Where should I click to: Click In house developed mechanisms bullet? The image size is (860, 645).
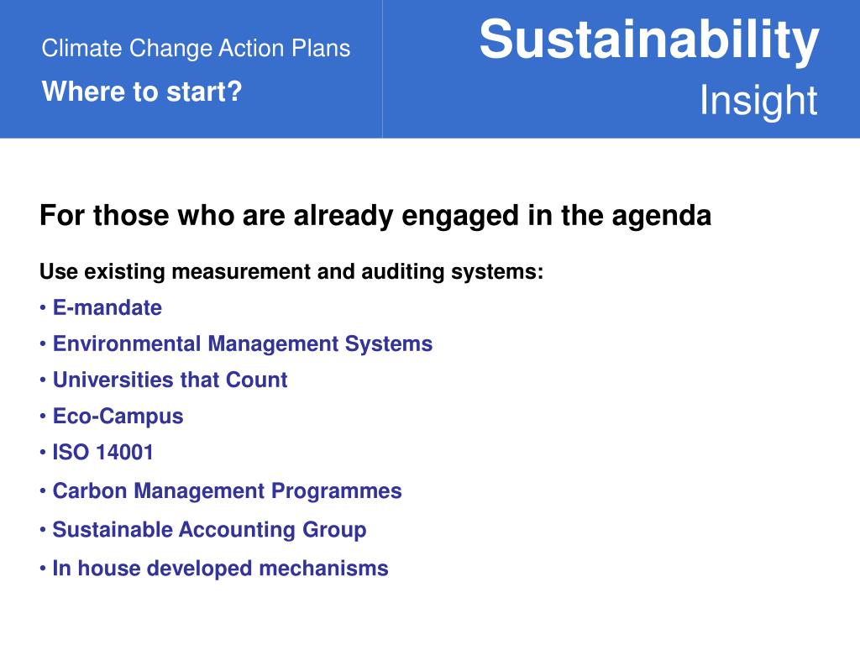point(220,569)
